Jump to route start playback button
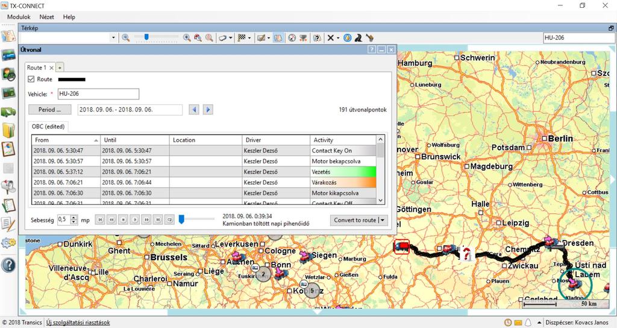 pos(100,219)
